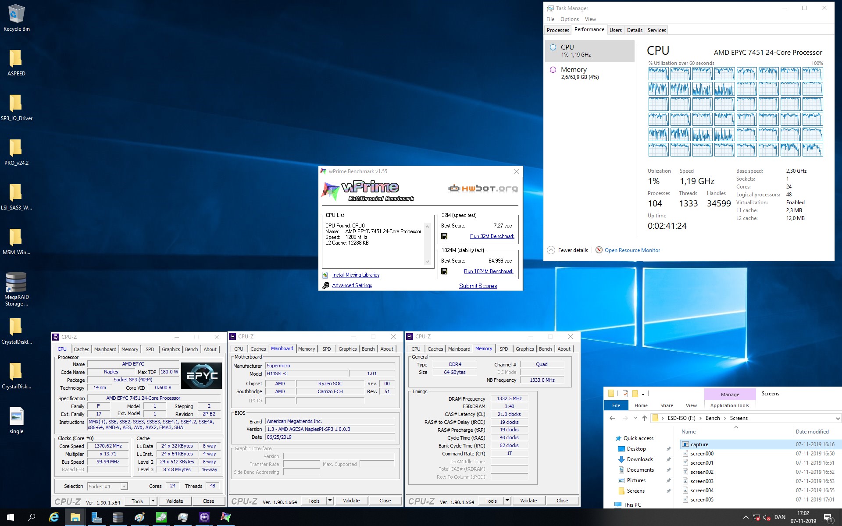Click Install Missing Libraries link
The width and height of the screenshot is (842, 526).
coord(356,275)
